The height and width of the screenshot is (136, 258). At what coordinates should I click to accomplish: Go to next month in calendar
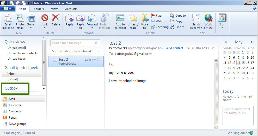(x=252, y=42)
